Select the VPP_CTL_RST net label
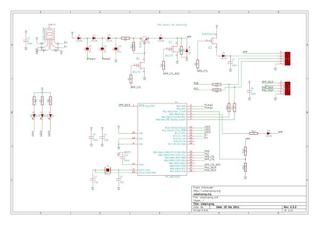This screenshot has height=225, width=319. [172, 74]
